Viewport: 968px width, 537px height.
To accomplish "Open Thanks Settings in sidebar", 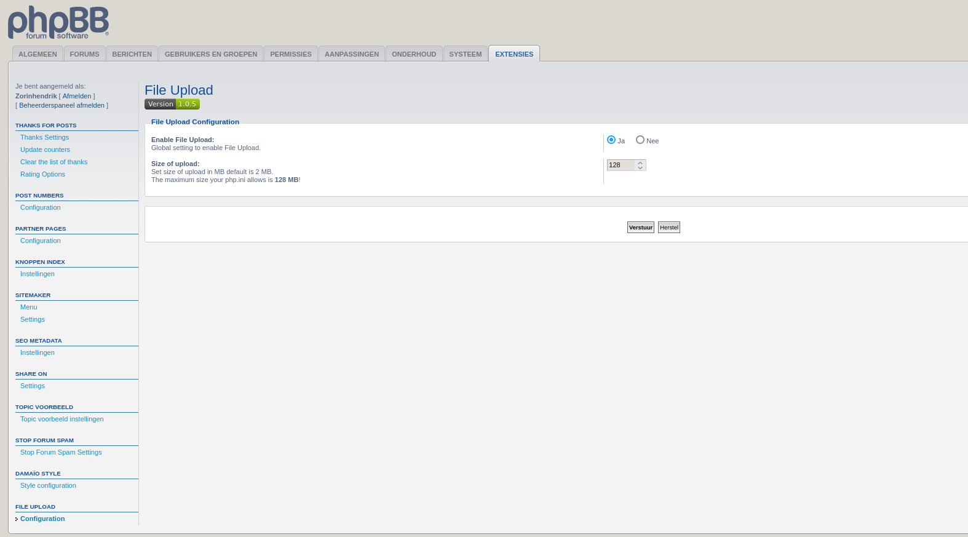I will (44, 137).
